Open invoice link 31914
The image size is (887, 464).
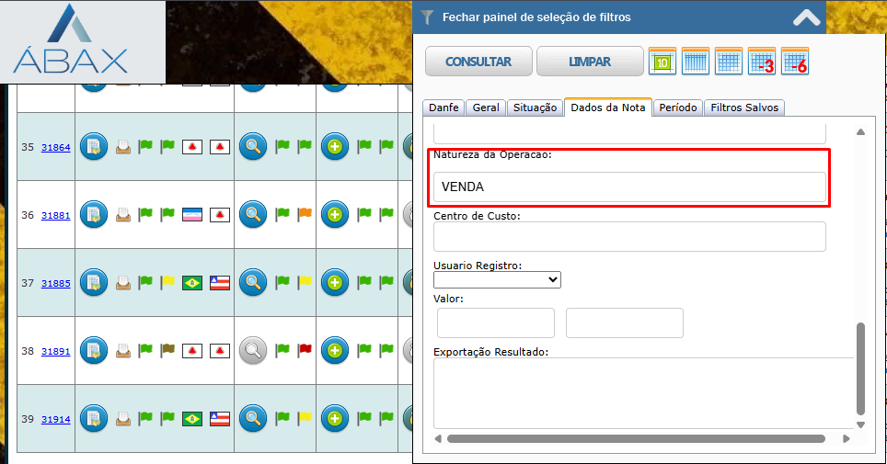point(55,419)
